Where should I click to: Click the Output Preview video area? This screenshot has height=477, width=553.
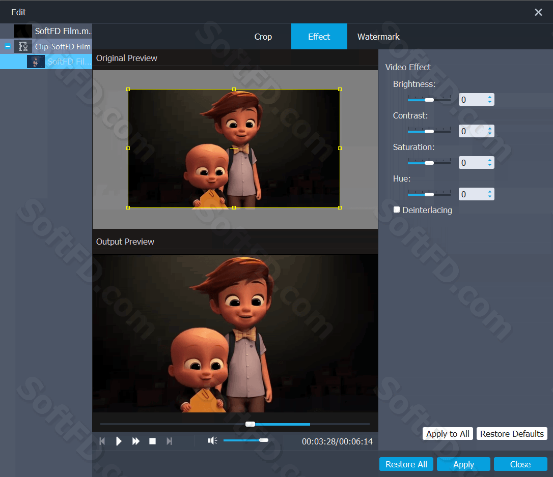click(235, 333)
